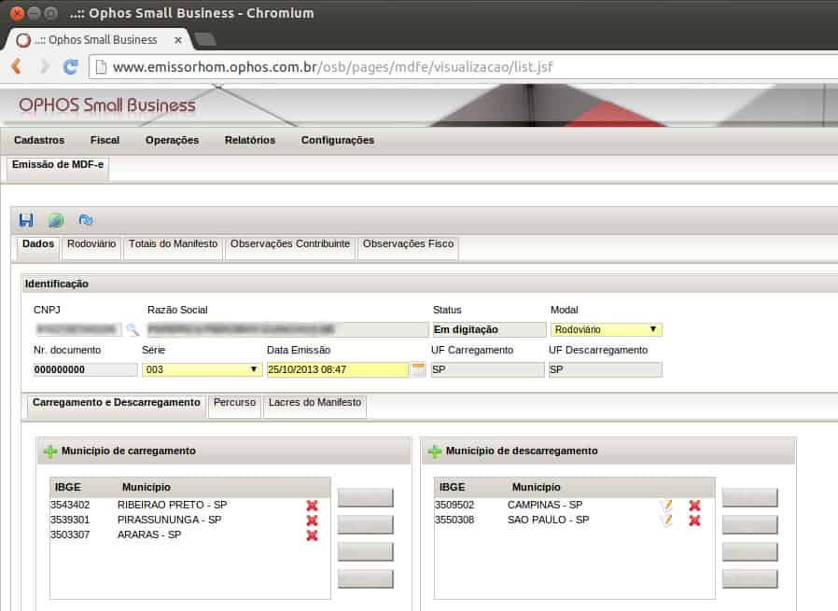
Task: Open the Modal Rodoviário dropdown
Action: click(606, 329)
